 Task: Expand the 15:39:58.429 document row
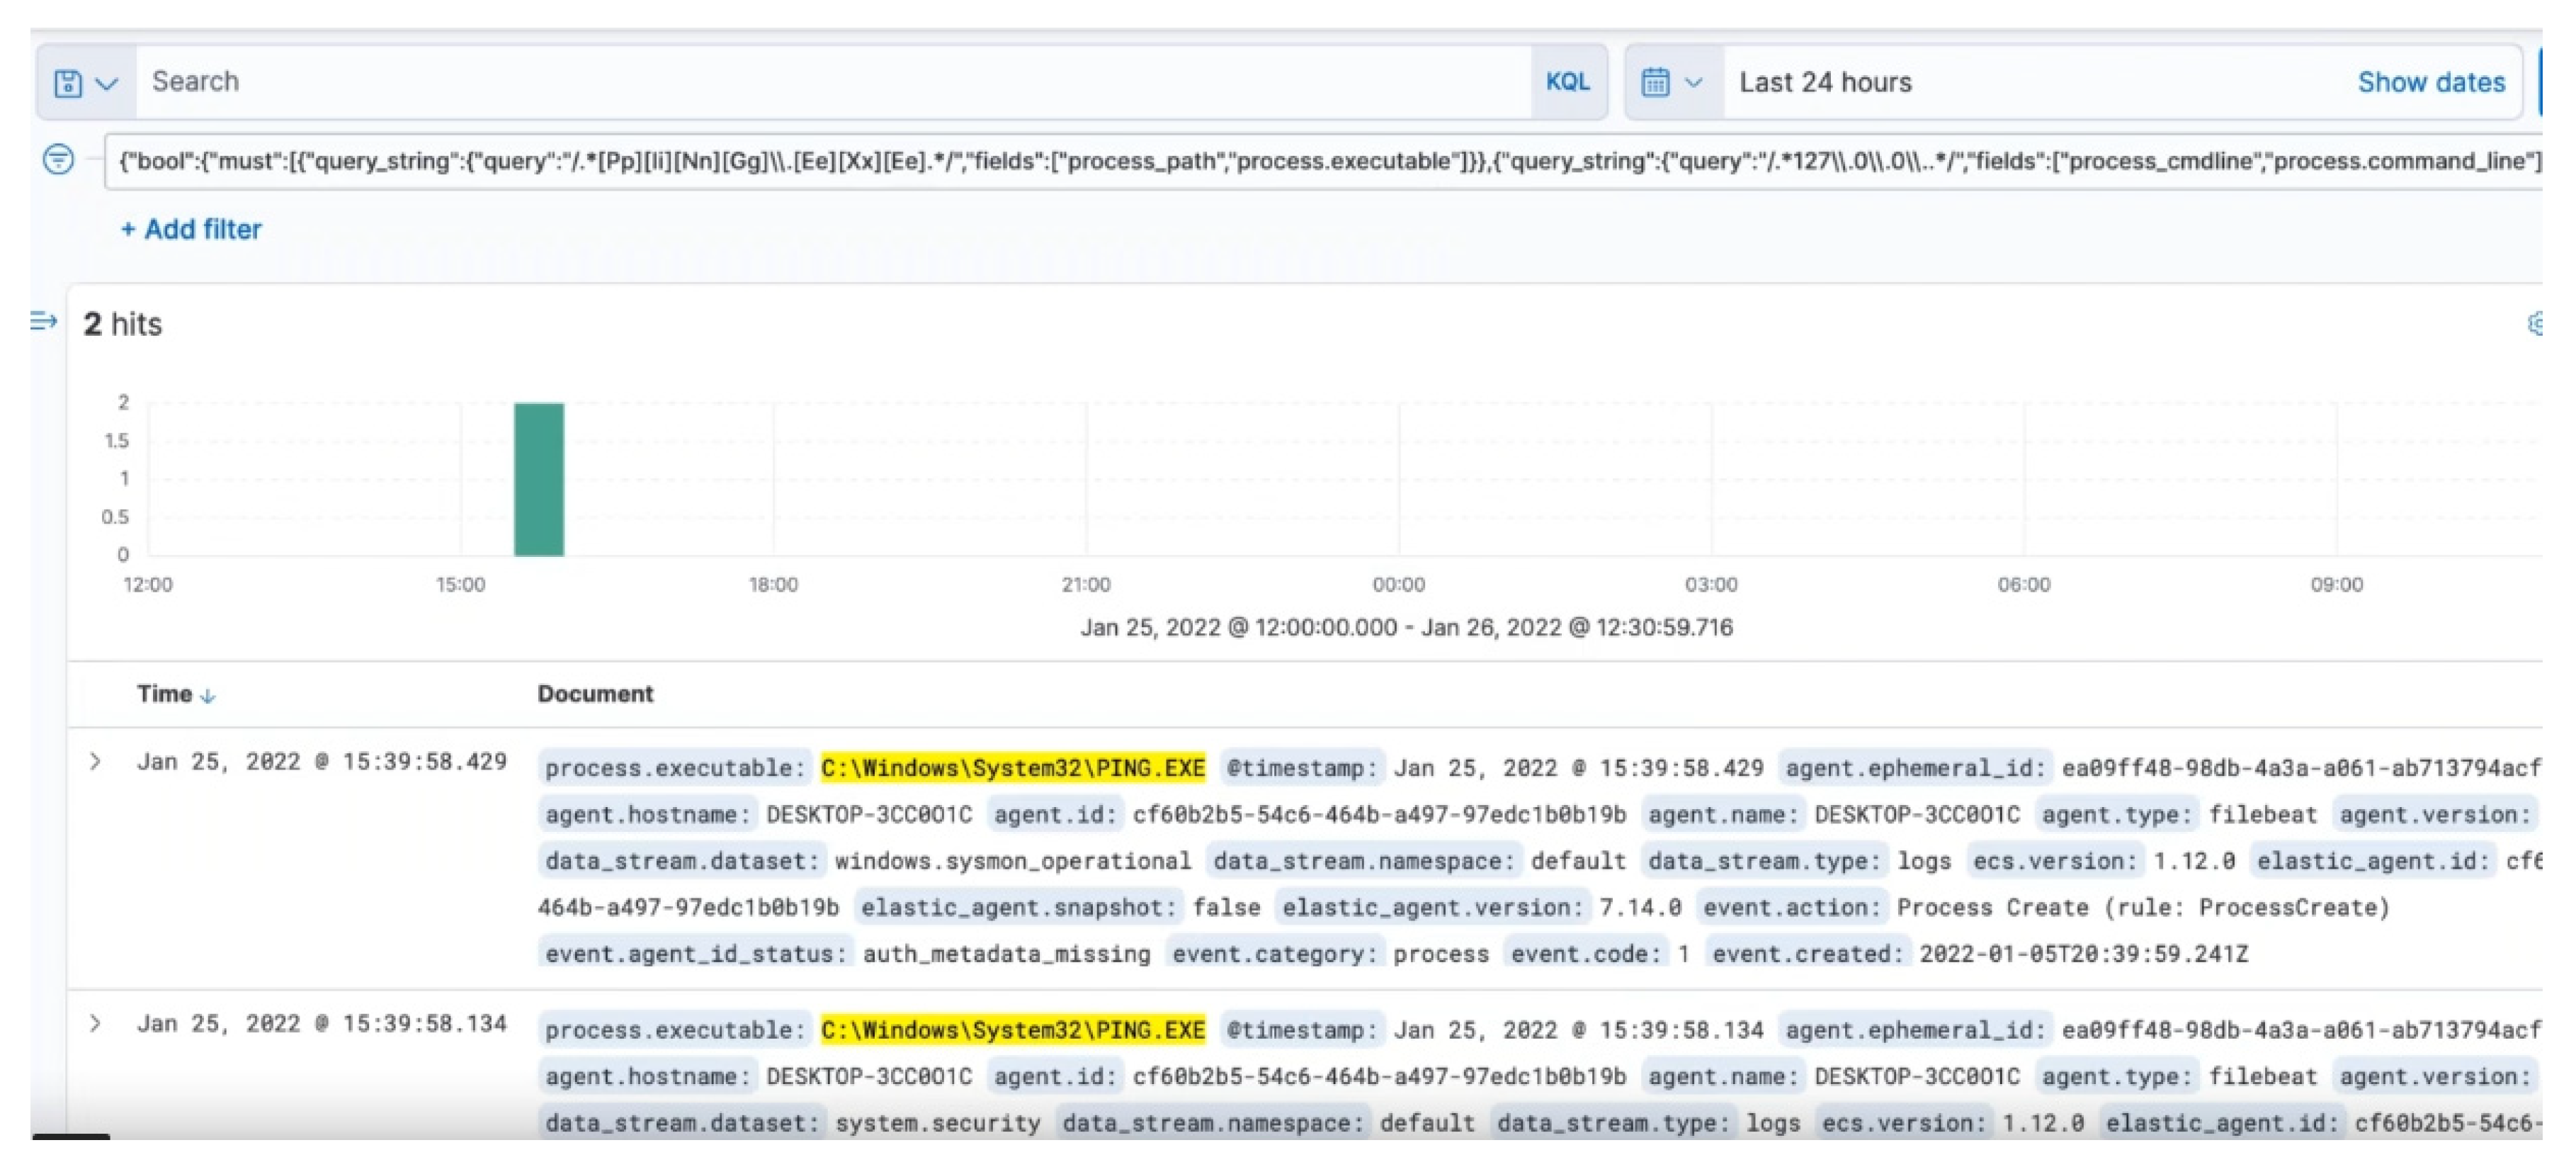click(x=95, y=762)
